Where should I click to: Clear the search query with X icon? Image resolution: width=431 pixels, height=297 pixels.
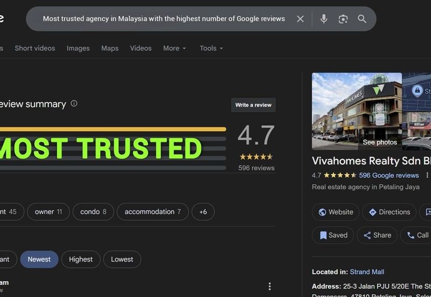tap(301, 19)
